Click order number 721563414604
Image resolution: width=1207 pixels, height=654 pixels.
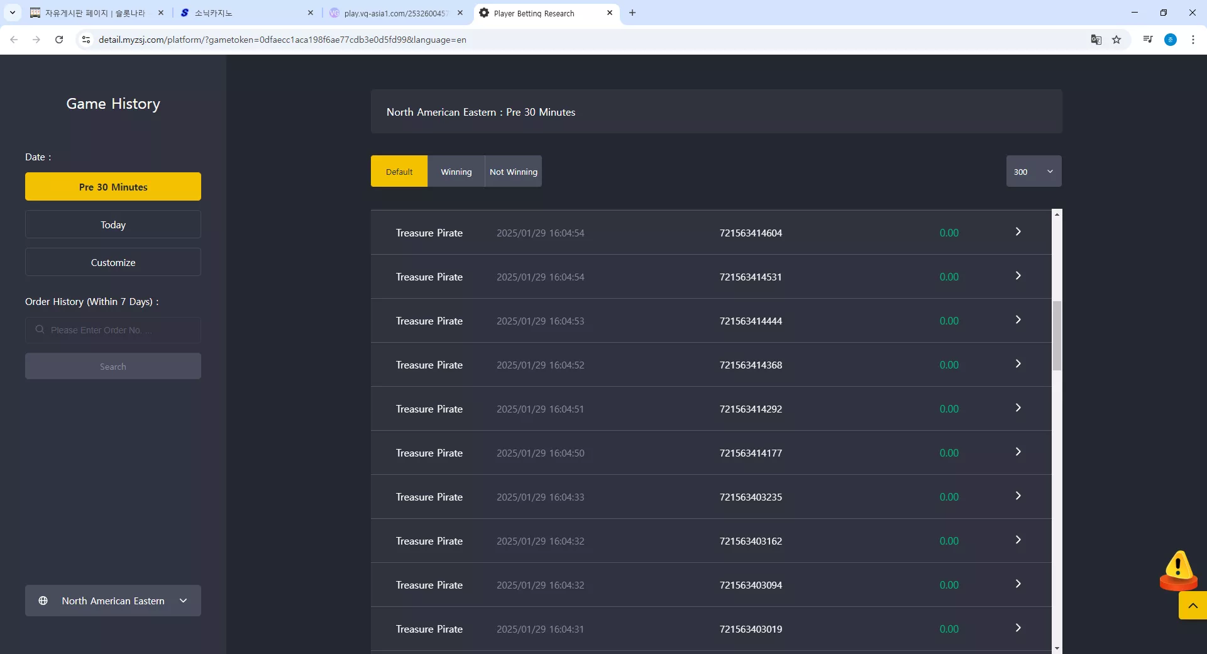point(751,233)
